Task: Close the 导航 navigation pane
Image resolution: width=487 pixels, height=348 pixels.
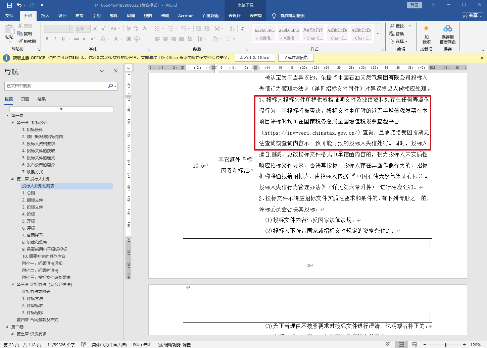Action: tap(116, 71)
